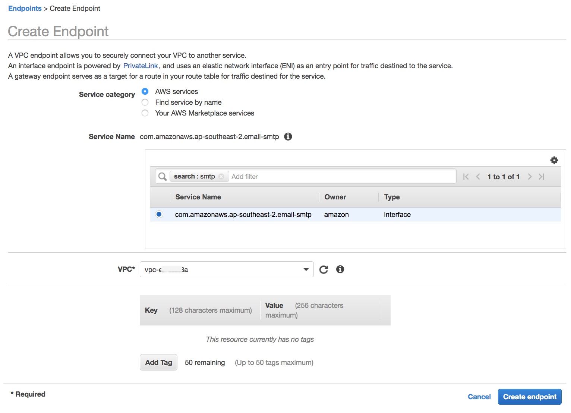
Task: Go to the last results page
Action: (x=542, y=177)
